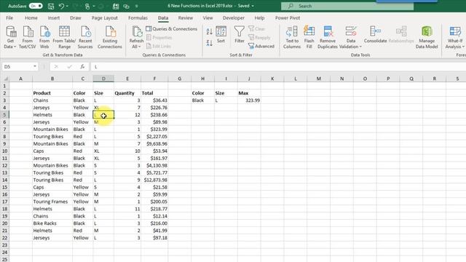
Task: Click Advanced filter button
Action: coord(261,47)
